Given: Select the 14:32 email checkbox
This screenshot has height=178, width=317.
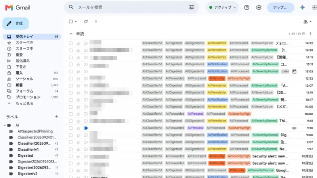Looking at the screenshot, I should tap(71, 43).
